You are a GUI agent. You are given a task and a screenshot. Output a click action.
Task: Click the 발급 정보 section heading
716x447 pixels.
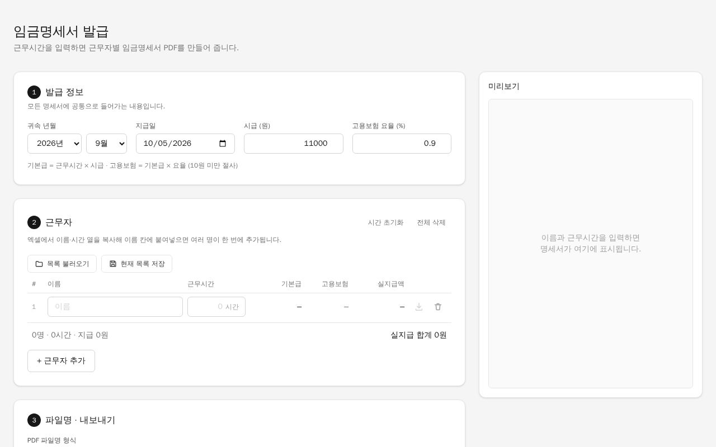coord(64,92)
